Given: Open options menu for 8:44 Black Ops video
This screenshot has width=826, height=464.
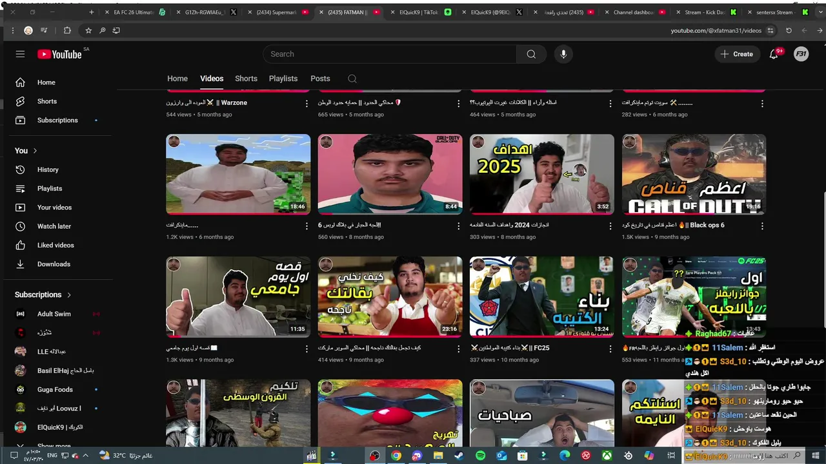Looking at the screenshot, I should [459, 226].
